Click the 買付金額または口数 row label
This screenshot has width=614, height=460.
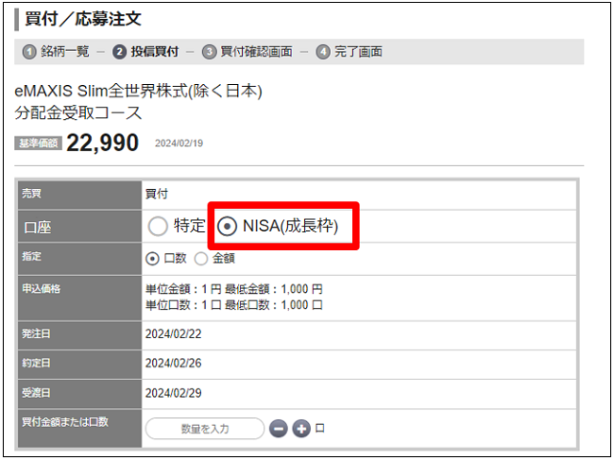[65, 422]
